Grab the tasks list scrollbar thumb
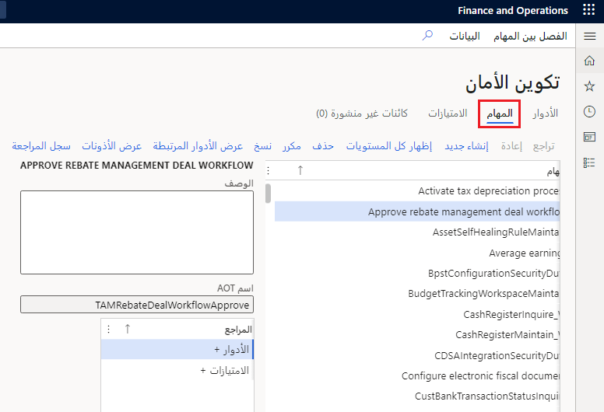Screen dimensions: 604x412 tap(268, 194)
